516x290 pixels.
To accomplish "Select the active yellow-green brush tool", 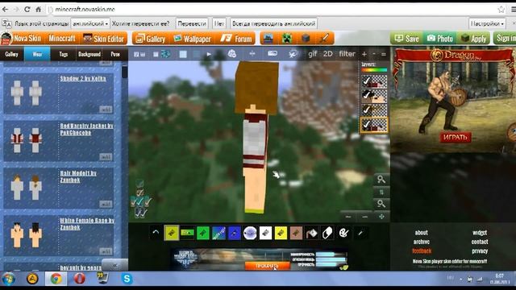I will (172, 233).
